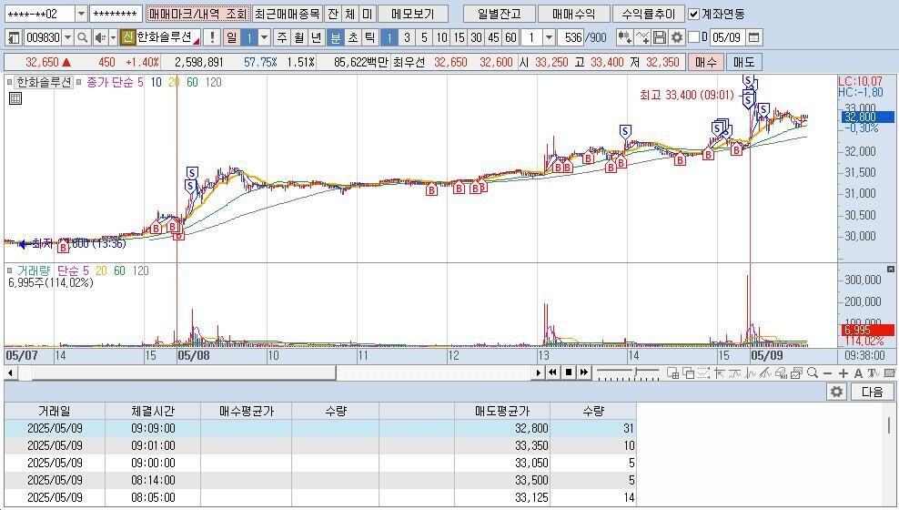The image size is (899, 510).
Task: Open the panel layout icon beside stock code
Action: 15,37
